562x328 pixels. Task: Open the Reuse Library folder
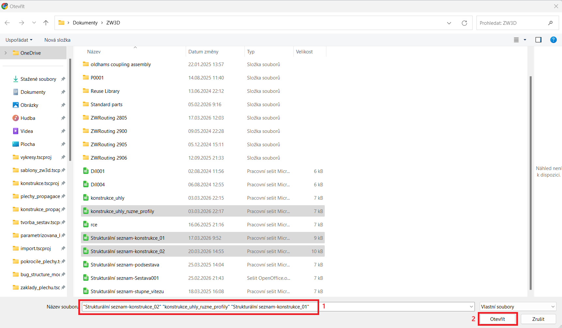coord(105,91)
